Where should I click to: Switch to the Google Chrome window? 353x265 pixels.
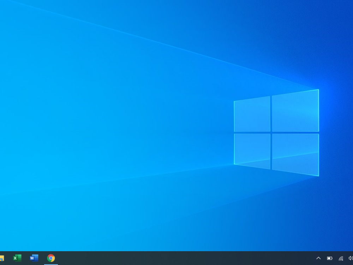tap(51, 258)
